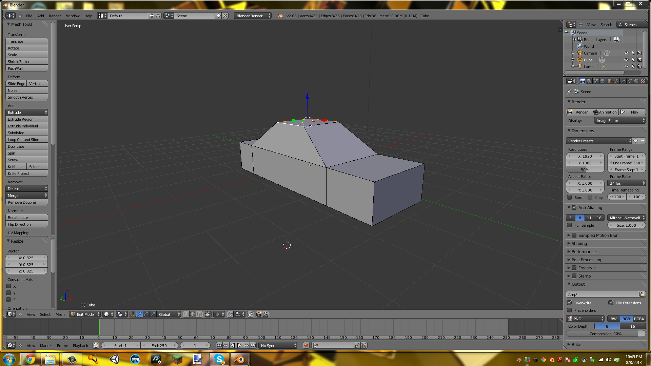The image size is (651, 366).
Task: Open the Material properties sphere tab
Action: click(x=636, y=81)
